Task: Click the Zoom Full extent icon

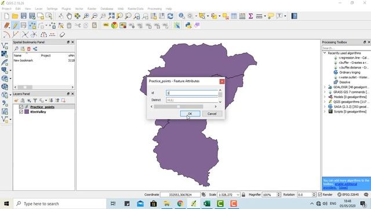Action: [111, 16]
